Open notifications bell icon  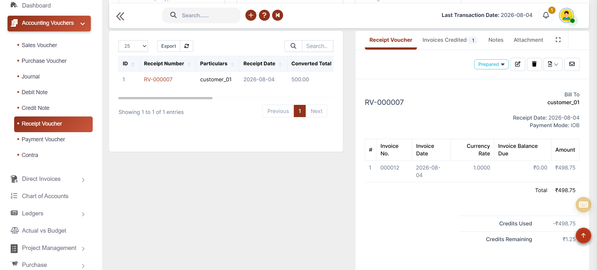pyautogui.click(x=546, y=15)
